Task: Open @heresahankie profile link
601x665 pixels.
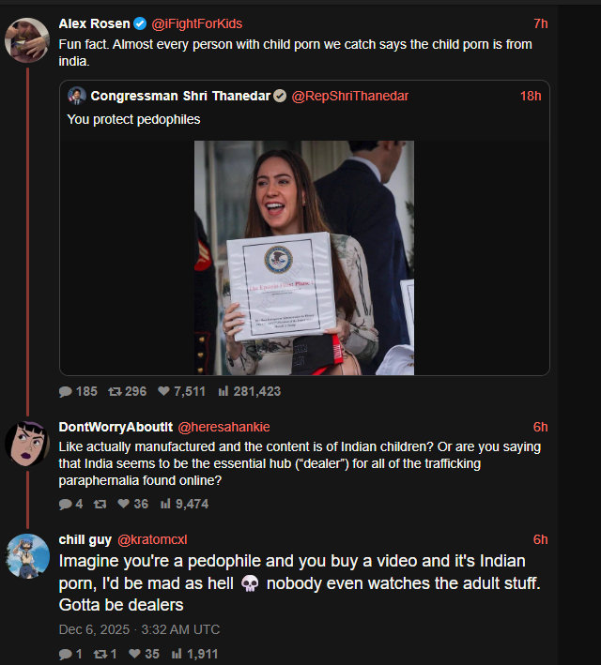Action: (223, 427)
